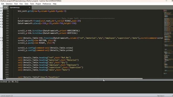The height and width of the screenshot is (97, 173).
Task: Click scroll_y.config code on line 94
Action: pyautogui.click(x=45, y=50)
